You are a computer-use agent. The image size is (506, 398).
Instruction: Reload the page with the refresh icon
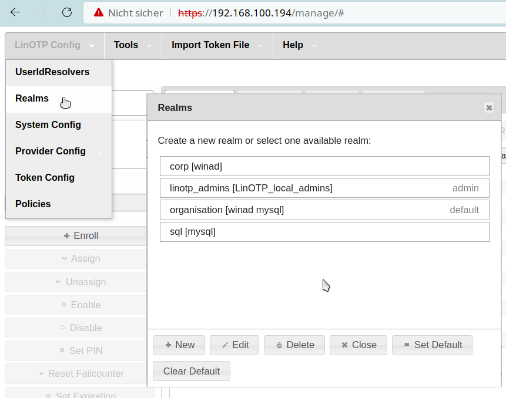[67, 12]
